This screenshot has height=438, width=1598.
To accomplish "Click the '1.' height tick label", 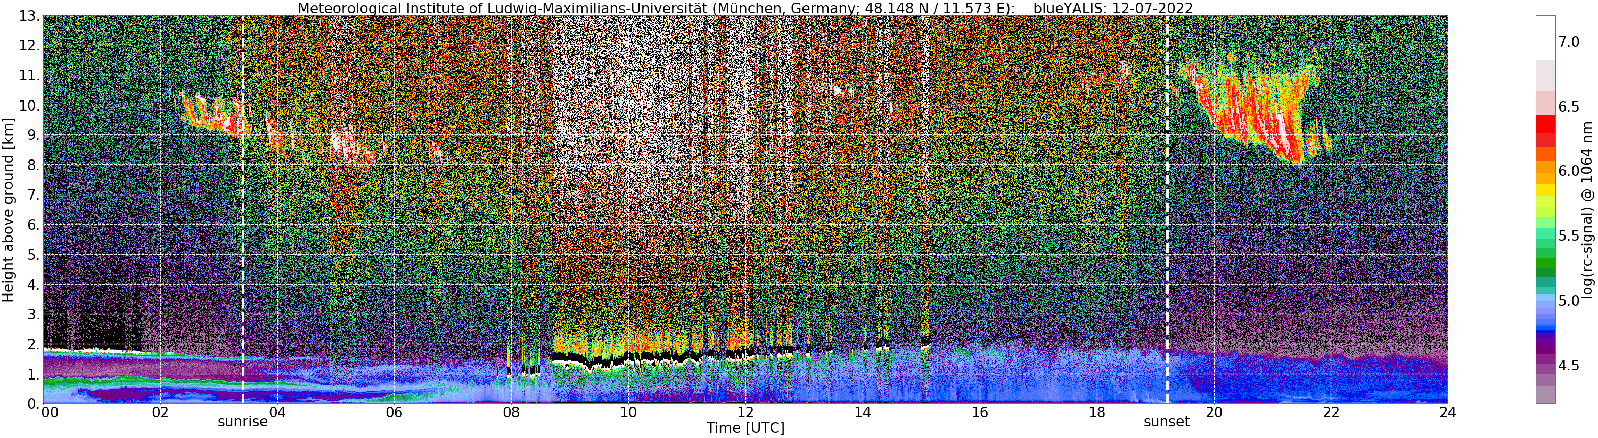I will click(x=34, y=374).
